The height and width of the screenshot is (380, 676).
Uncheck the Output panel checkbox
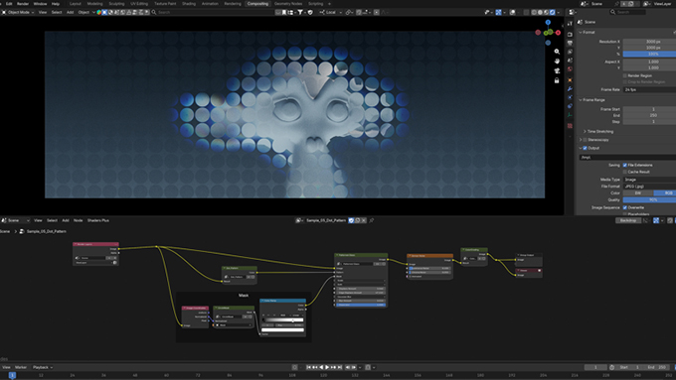click(x=585, y=148)
